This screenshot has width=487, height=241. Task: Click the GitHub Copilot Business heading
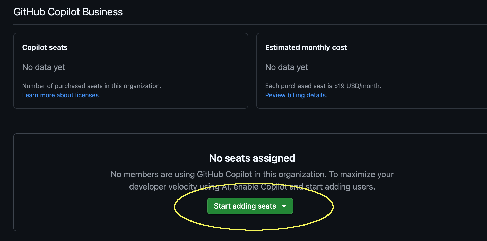(x=68, y=12)
